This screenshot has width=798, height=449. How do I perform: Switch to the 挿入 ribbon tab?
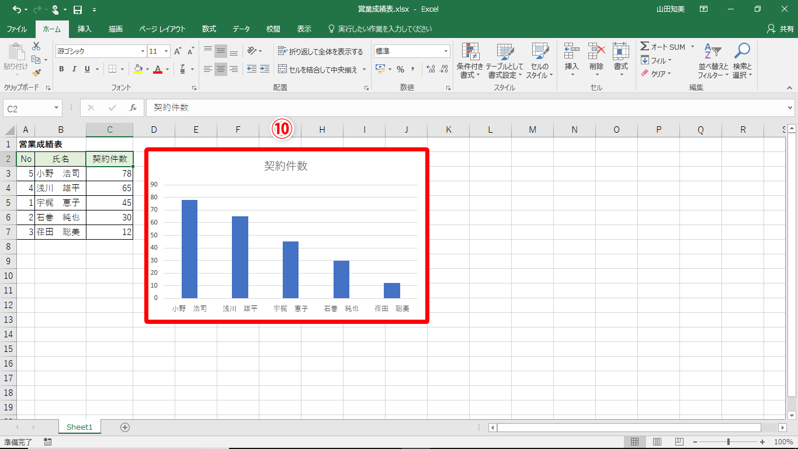click(x=85, y=29)
